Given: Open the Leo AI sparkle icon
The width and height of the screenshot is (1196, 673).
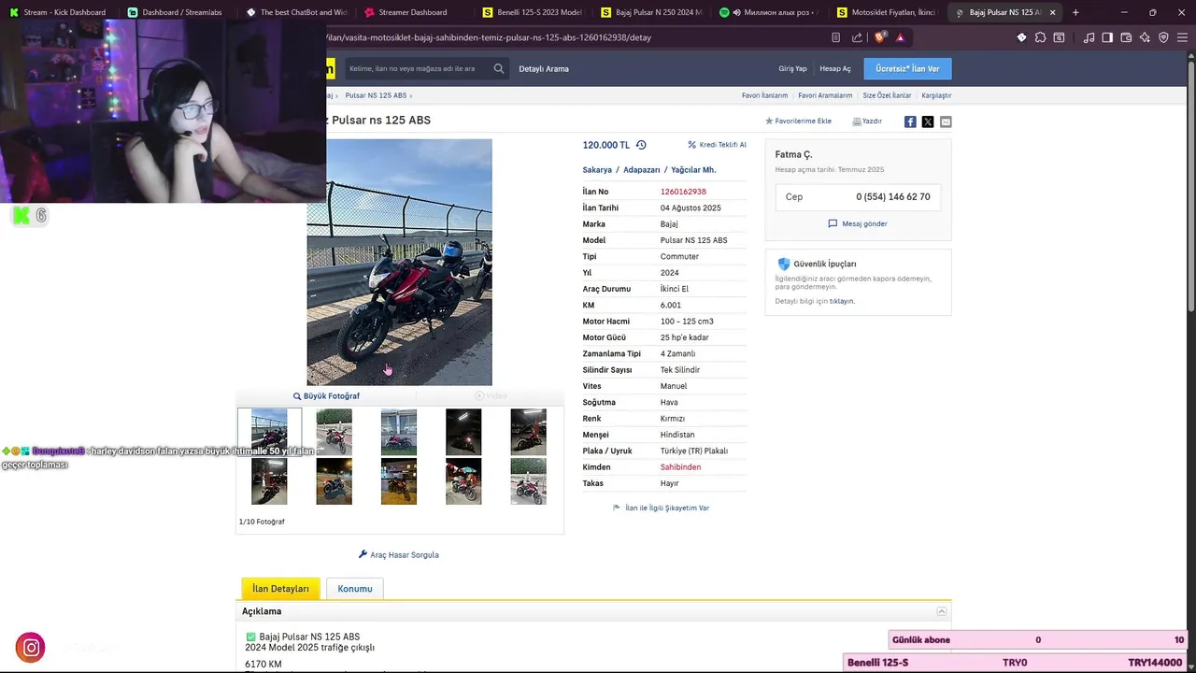Looking at the screenshot, I should point(1145,37).
